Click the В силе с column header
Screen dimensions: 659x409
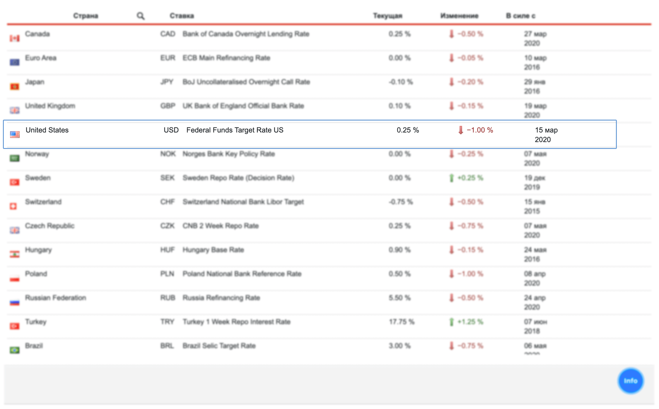[520, 16]
